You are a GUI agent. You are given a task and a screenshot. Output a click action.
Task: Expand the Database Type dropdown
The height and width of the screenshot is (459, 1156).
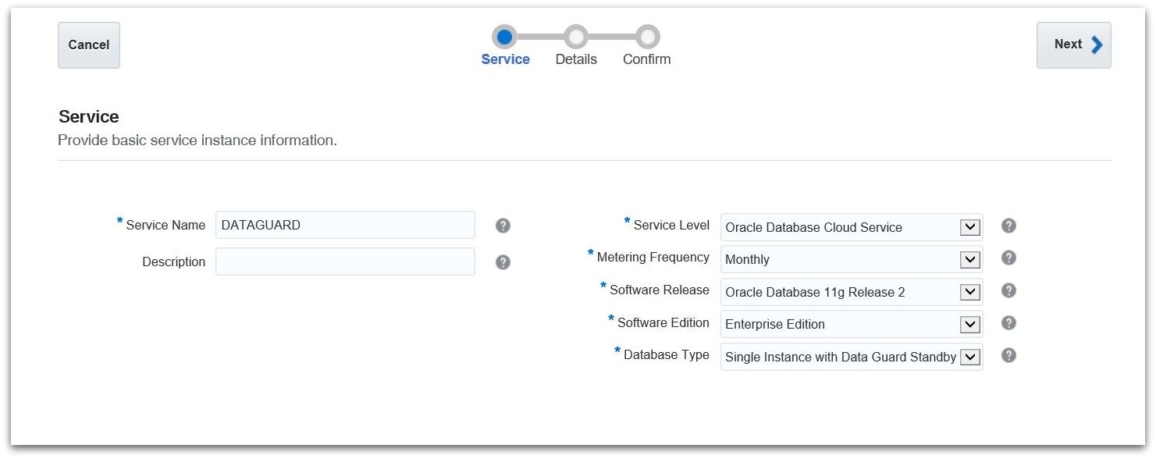(969, 357)
